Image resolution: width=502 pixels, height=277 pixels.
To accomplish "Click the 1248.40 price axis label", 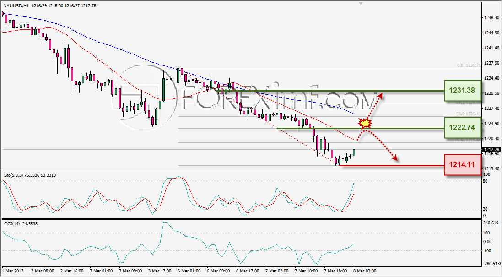I will click(x=492, y=17).
